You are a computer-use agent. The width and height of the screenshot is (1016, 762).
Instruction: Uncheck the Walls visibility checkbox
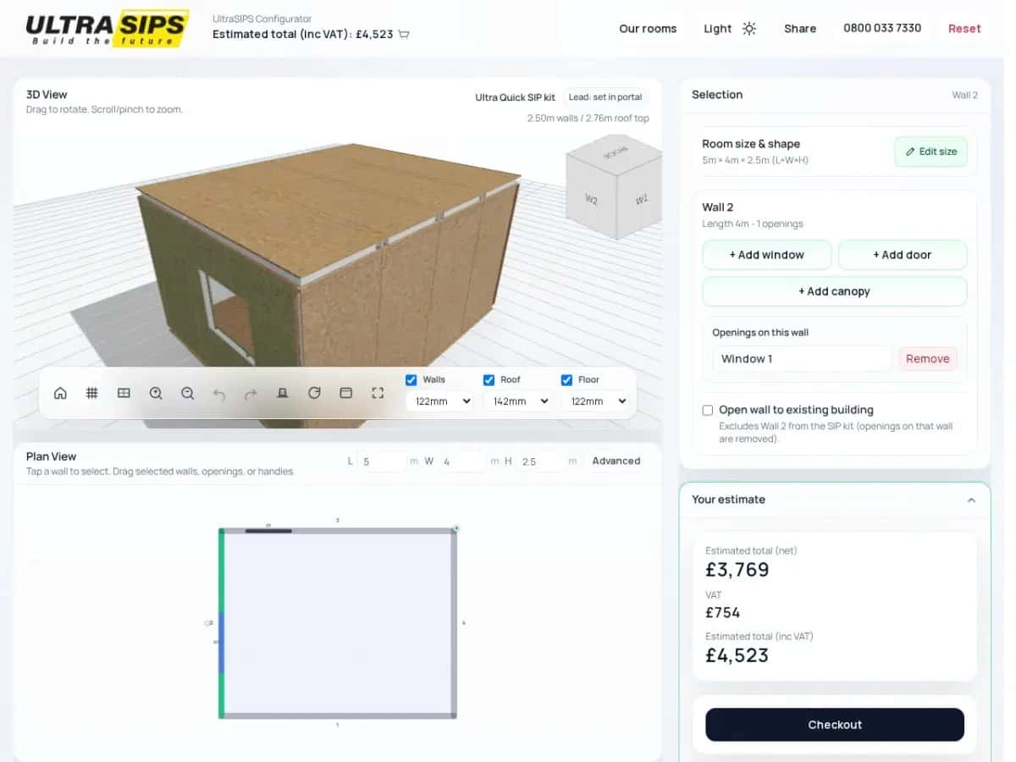point(411,379)
